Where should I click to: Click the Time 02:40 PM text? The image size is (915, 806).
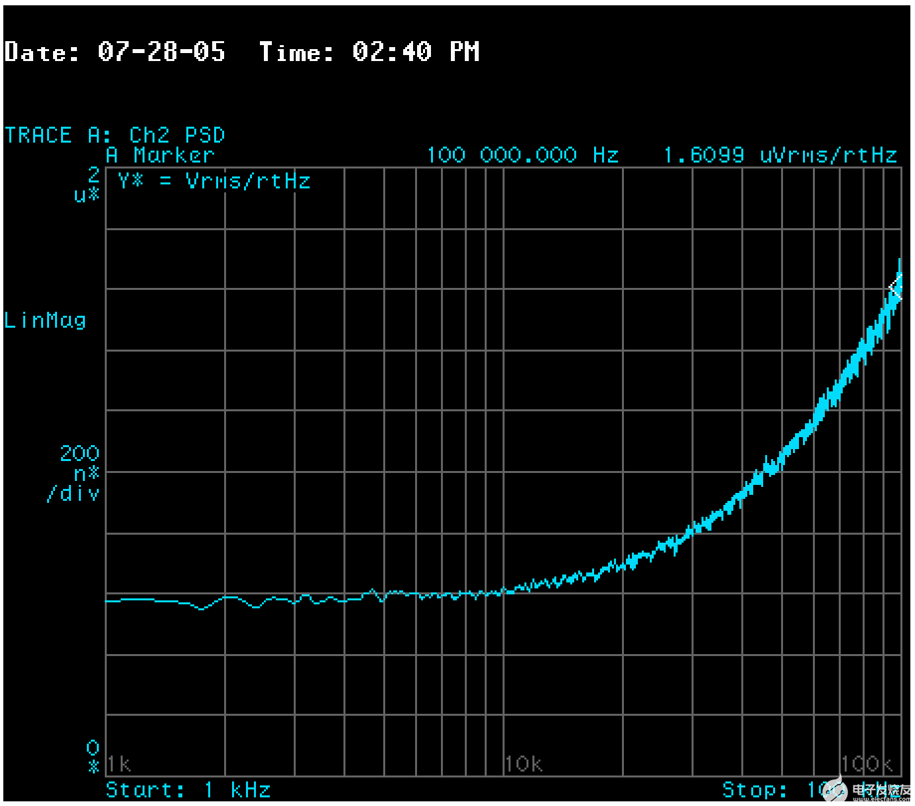tap(369, 52)
